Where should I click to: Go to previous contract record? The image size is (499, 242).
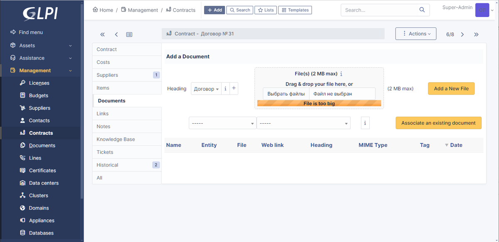pyautogui.click(x=116, y=34)
